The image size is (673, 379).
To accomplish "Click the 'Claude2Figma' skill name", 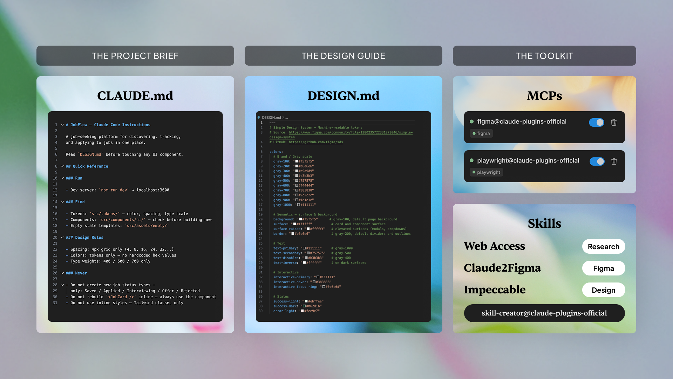I will [502, 268].
